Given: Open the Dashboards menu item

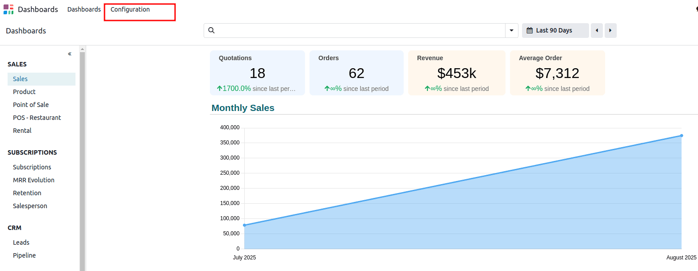Looking at the screenshot, I should point(84,9).
